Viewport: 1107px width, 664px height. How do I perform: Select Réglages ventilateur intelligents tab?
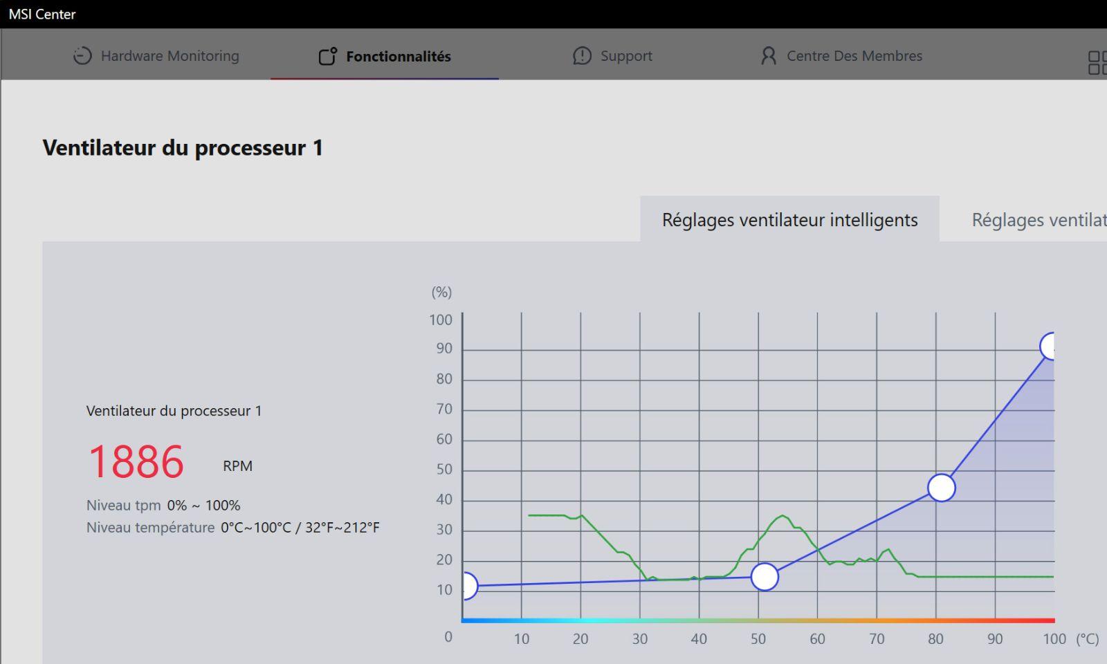click(789, 220)
